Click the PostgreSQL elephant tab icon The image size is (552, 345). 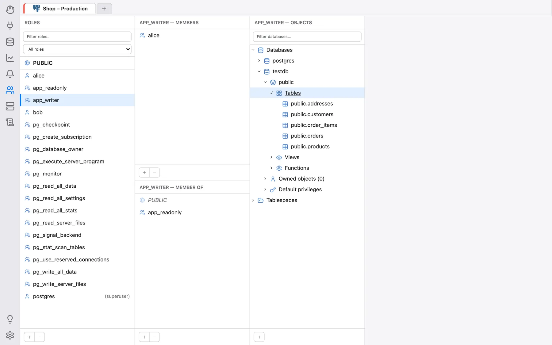click(36, 9)
